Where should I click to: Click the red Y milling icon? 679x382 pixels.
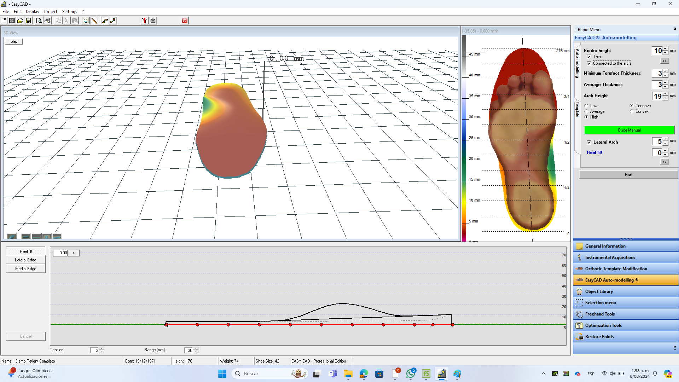[145, 21]
